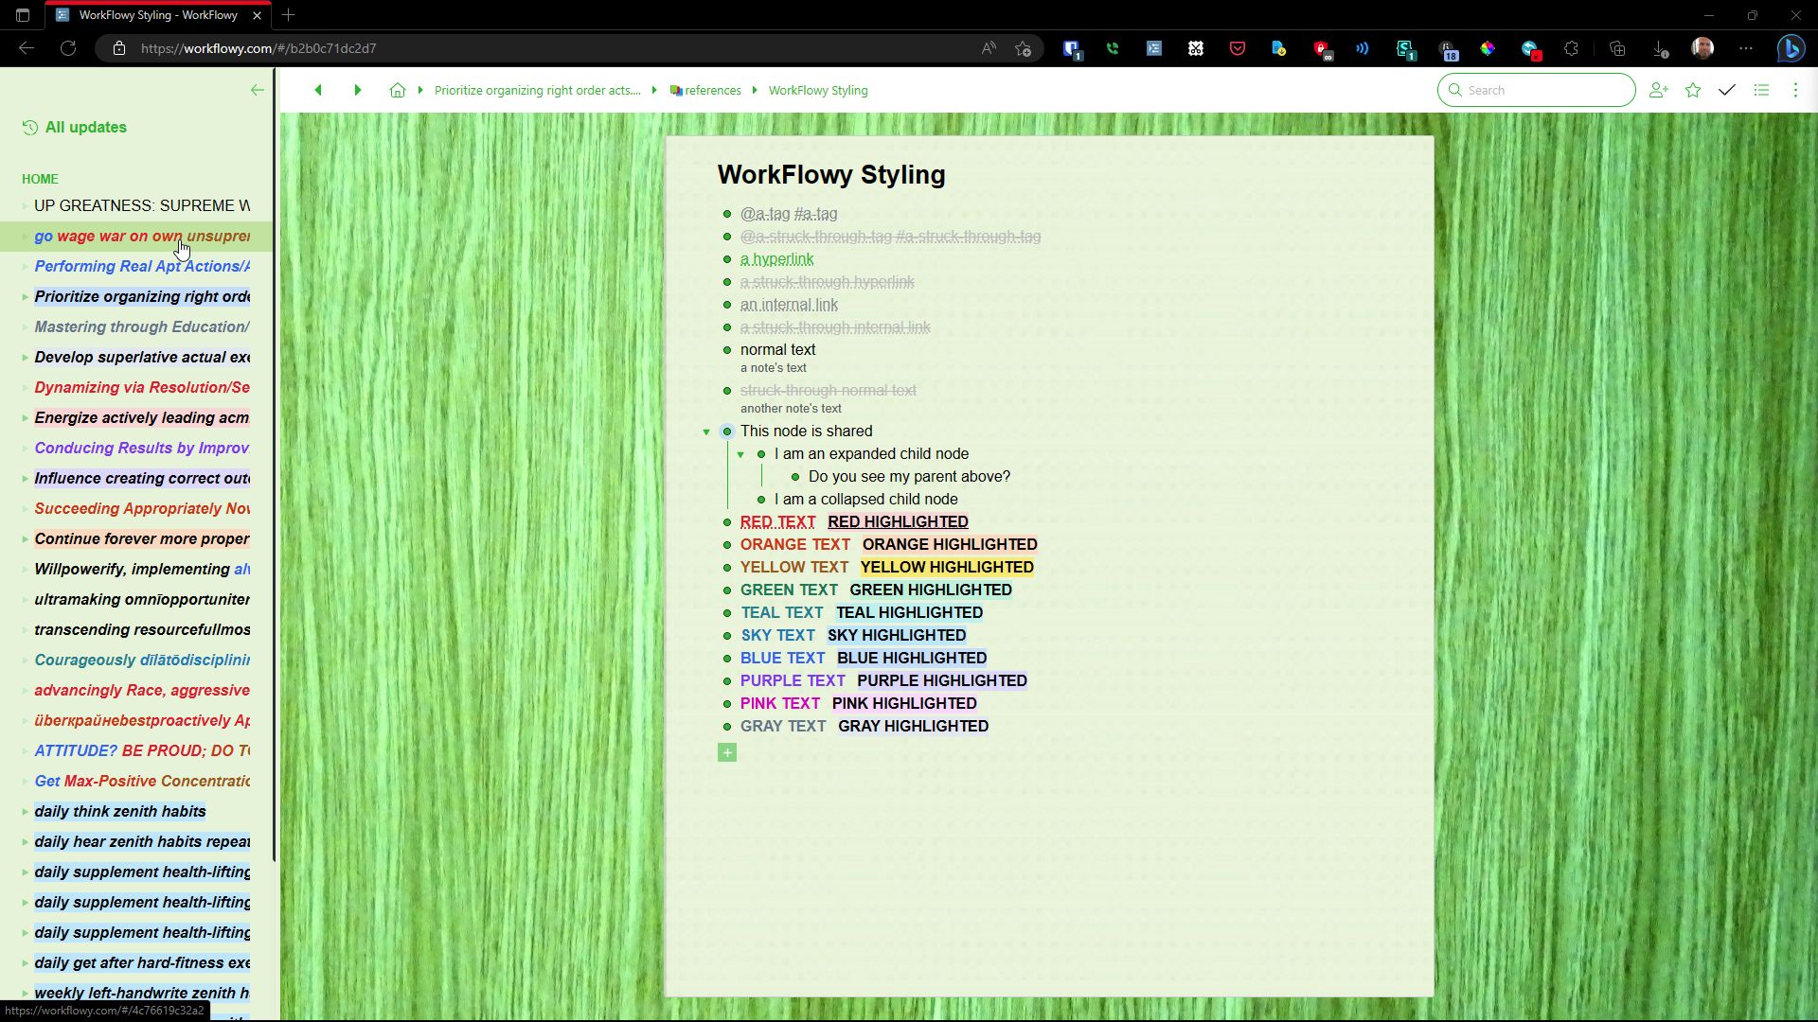Click the star/bookmark icon in toolbar
This screenshot has height=1022, width=1818.
click(1693, 90)
